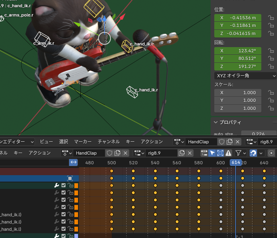Toggle snapping magnet icon in dope sheet
277x238 pixels.
(x=253, y=153)
